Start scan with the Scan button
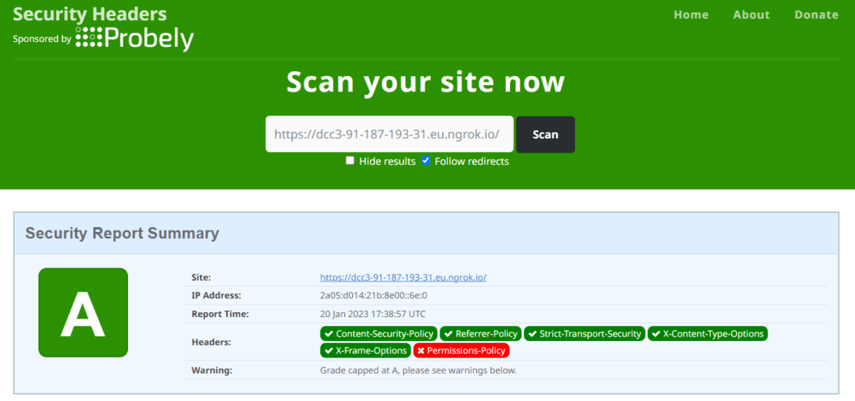 coord(545,134)
